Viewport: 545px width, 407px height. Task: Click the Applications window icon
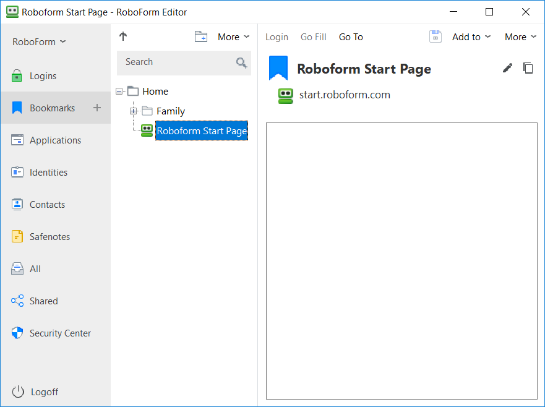[x=17, y=140]
